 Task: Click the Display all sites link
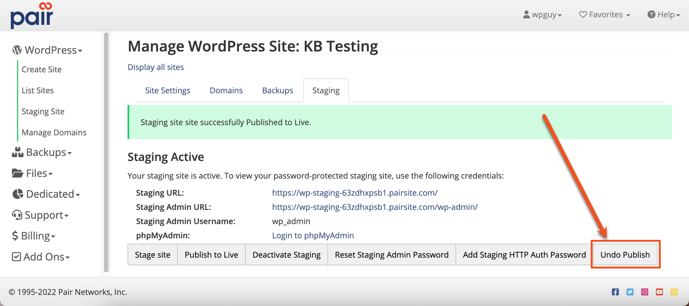pyautogui.click(x=156, y=67)
